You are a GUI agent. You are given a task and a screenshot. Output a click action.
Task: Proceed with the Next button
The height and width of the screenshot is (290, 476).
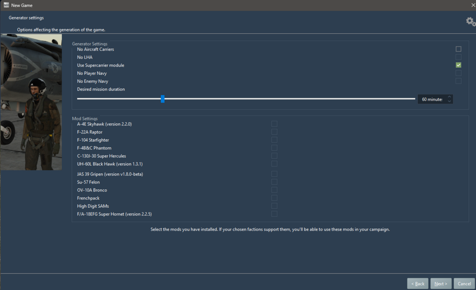(441, 284)
